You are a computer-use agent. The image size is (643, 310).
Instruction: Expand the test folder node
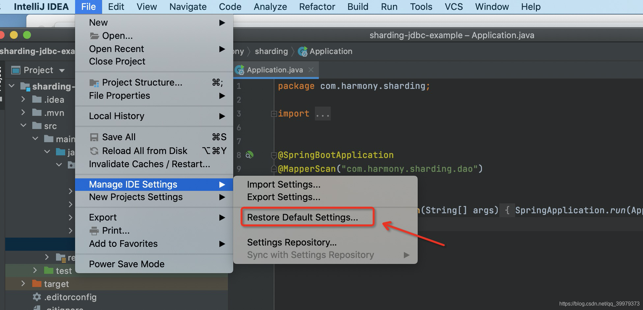pyautogui.click(x=35, y=270)
